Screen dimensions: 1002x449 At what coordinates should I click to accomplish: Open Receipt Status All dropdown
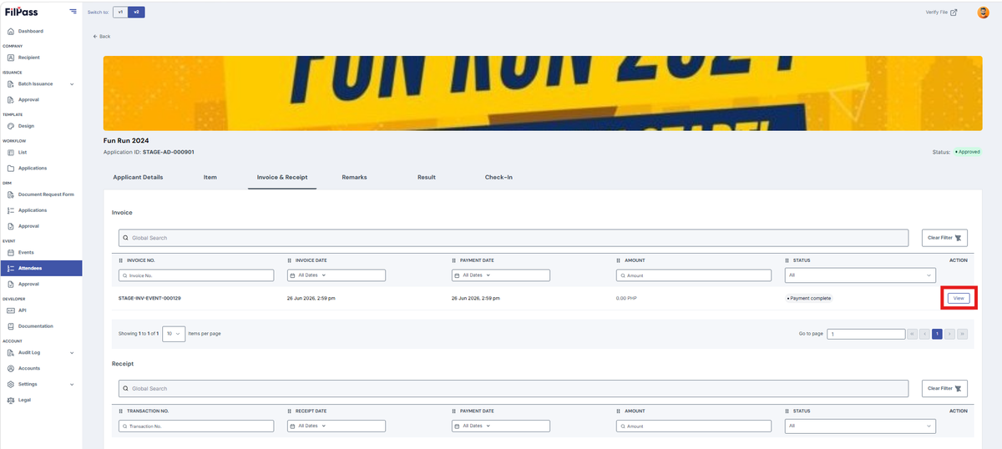pyautogui.click(x=860, y=426)
